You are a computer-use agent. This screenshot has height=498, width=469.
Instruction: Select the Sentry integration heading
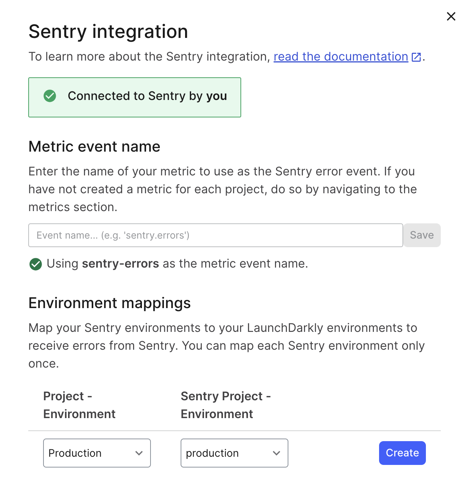click(108, 32)
